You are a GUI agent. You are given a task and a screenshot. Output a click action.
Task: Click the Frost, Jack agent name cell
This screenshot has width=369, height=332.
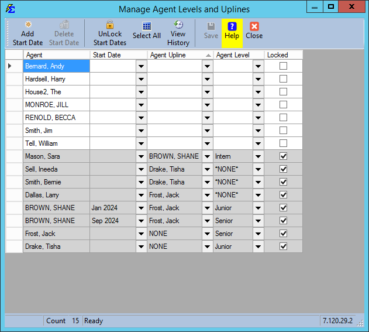[57, 234]
